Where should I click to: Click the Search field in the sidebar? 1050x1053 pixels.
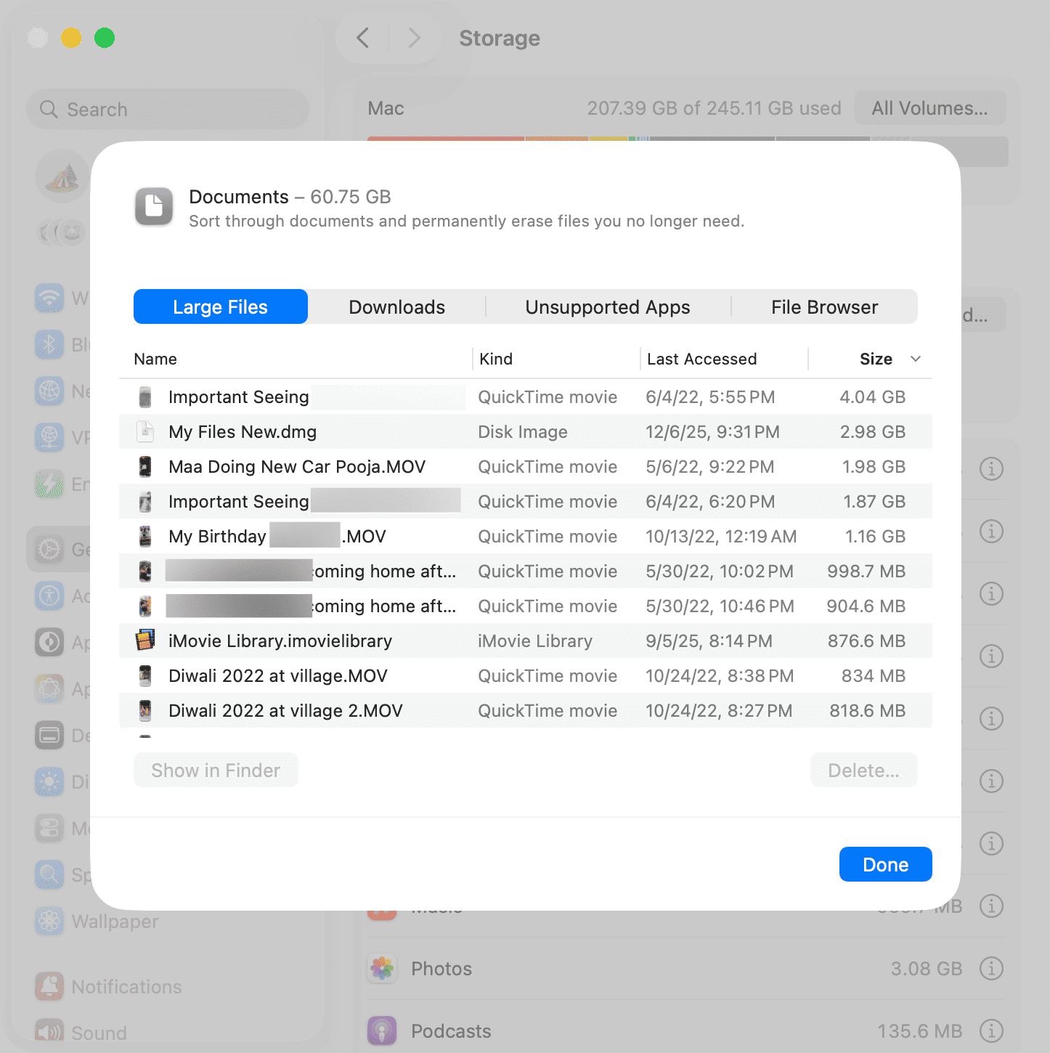pos(168,109)
